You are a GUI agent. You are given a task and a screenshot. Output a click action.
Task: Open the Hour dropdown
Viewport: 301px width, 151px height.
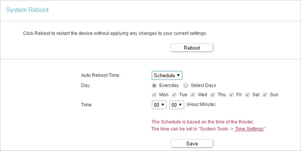(159, 105)
